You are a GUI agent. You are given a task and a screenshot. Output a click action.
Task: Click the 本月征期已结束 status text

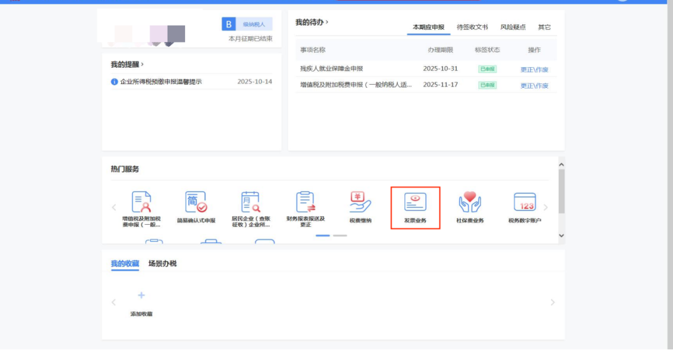(251, 39)
